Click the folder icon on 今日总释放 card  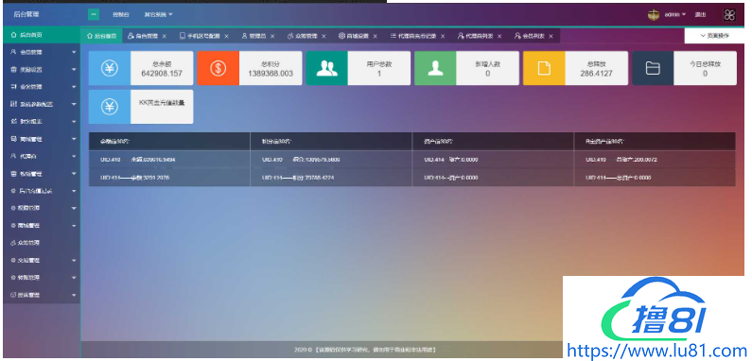click(x=653, y=68)
